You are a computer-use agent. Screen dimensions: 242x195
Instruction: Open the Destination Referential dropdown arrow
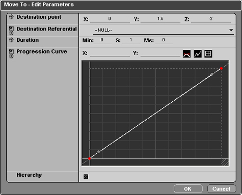(231, 30)
